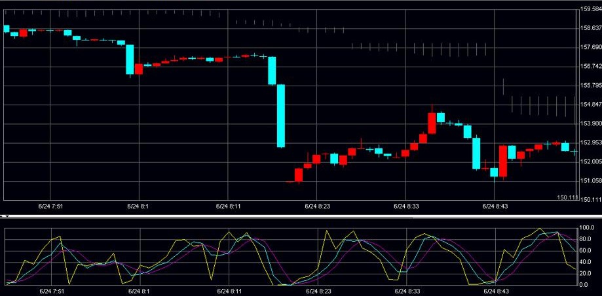Click the 159.584 price axis label
Image resolution: width=602 pixels, height=296 pixels.
pyautogui.click(x=591, y=8)
